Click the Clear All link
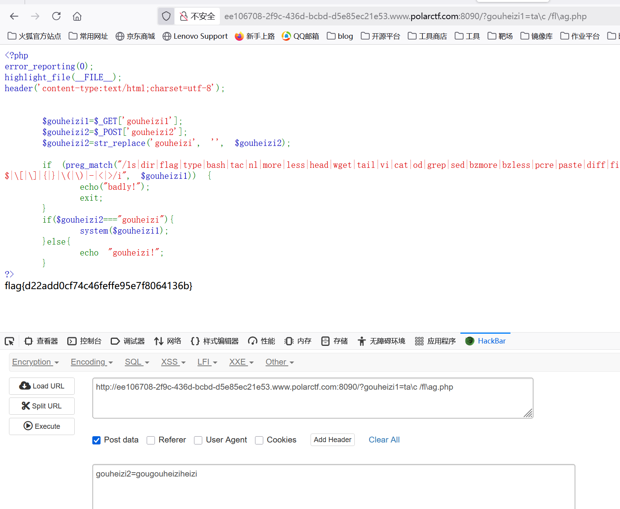 (x=384, y=440)
